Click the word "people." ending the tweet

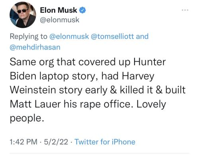point(27,118)
